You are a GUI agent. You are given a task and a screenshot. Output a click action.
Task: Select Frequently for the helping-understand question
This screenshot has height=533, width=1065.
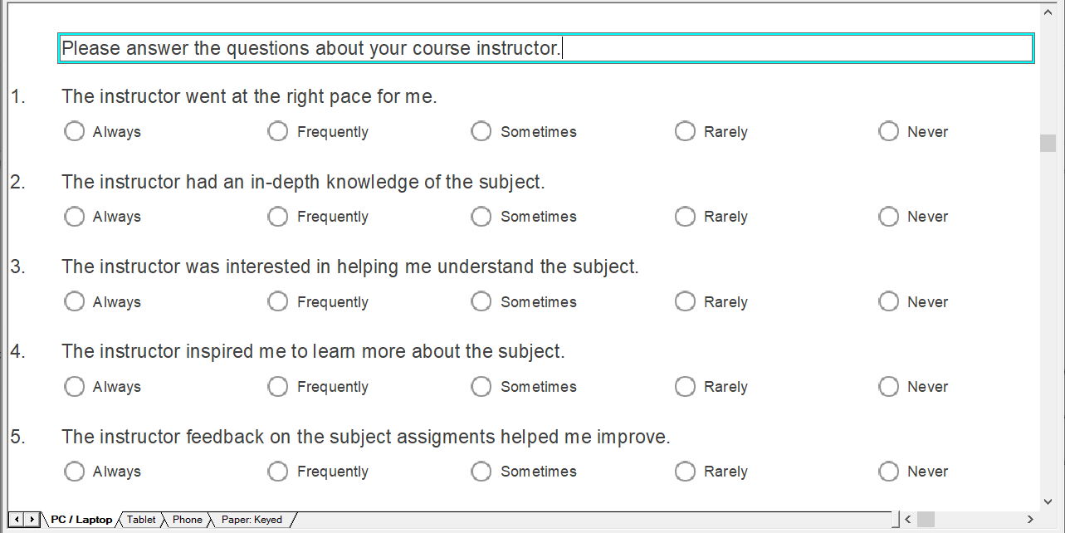click(277, 301)
